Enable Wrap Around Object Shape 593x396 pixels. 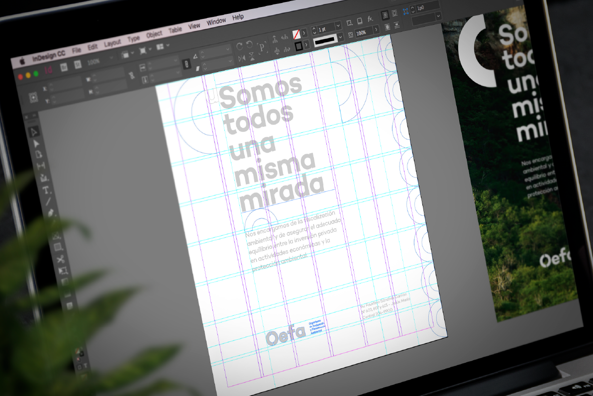point(387,27)
